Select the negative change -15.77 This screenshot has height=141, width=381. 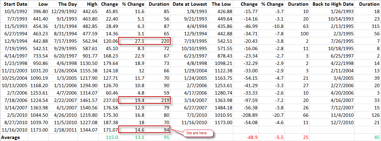[x=251, y=11]
